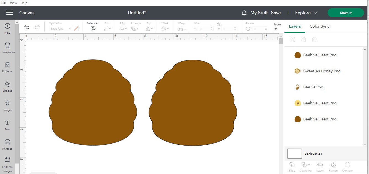The image size is (369, 174).
Task: Click the Canvas title
Action: click(x=27, y=13)
